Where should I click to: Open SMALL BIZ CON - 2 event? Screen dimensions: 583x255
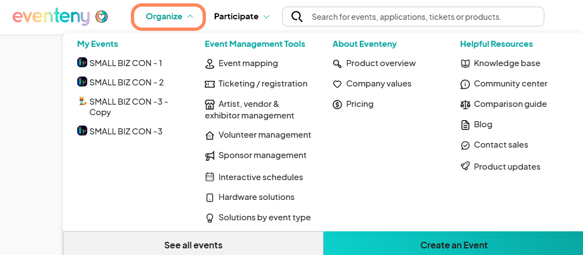(126, 83)
